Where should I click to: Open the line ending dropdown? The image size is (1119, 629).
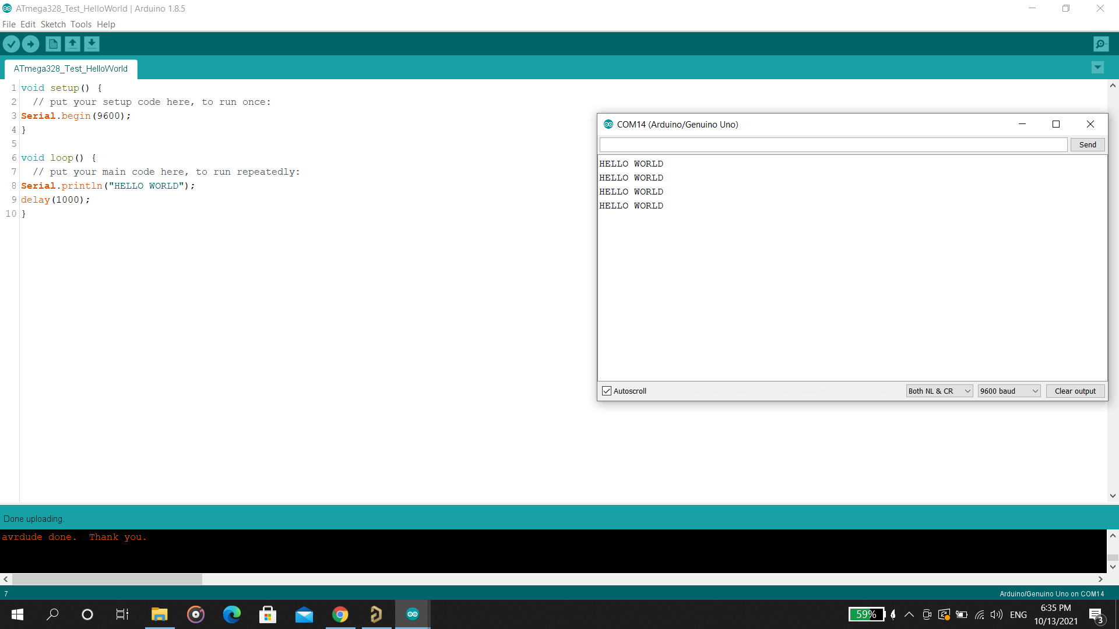939,391
